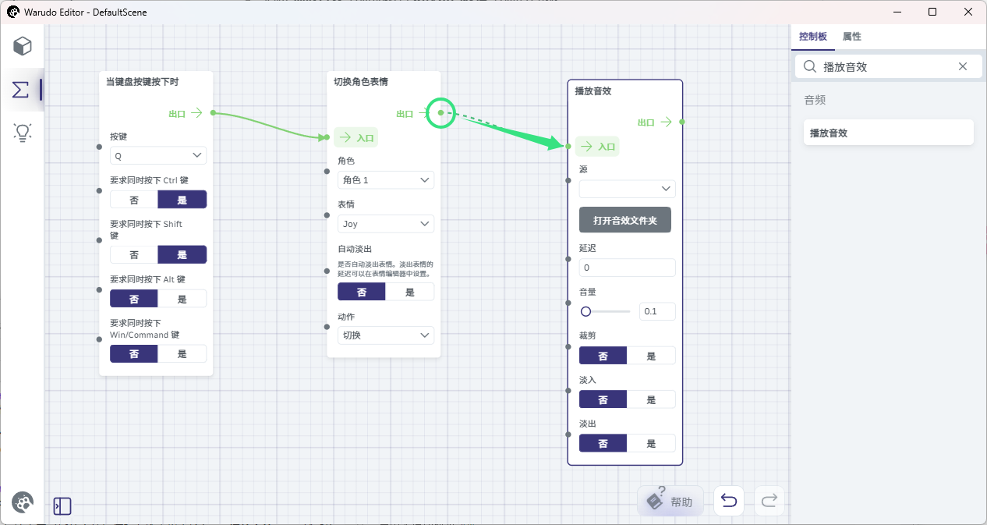Click the 入口 arrow on 播放音效 node
Image resolution: width=987 pixels, height=525 pixels.
tap(587, 147)
